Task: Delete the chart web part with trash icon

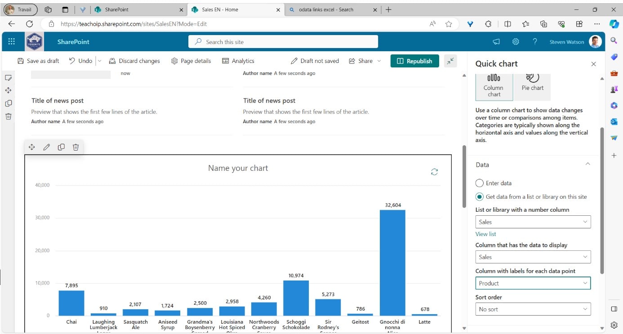Action: point(76,147)
